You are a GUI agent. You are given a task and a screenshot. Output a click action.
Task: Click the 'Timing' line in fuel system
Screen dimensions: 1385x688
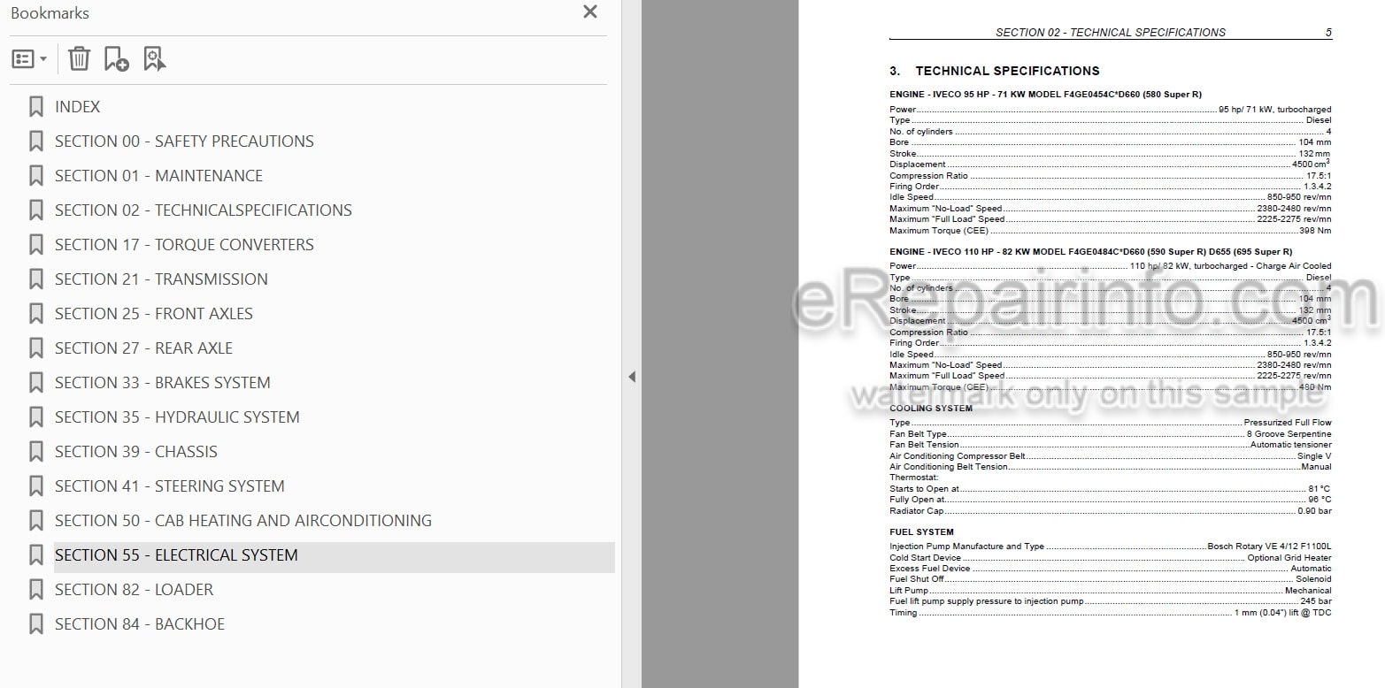[1110, 612]
